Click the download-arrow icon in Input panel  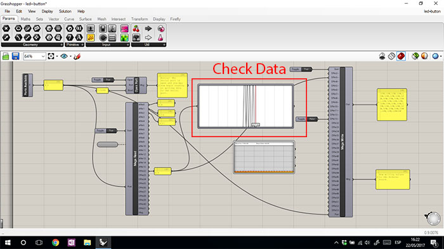click(91, 28)
